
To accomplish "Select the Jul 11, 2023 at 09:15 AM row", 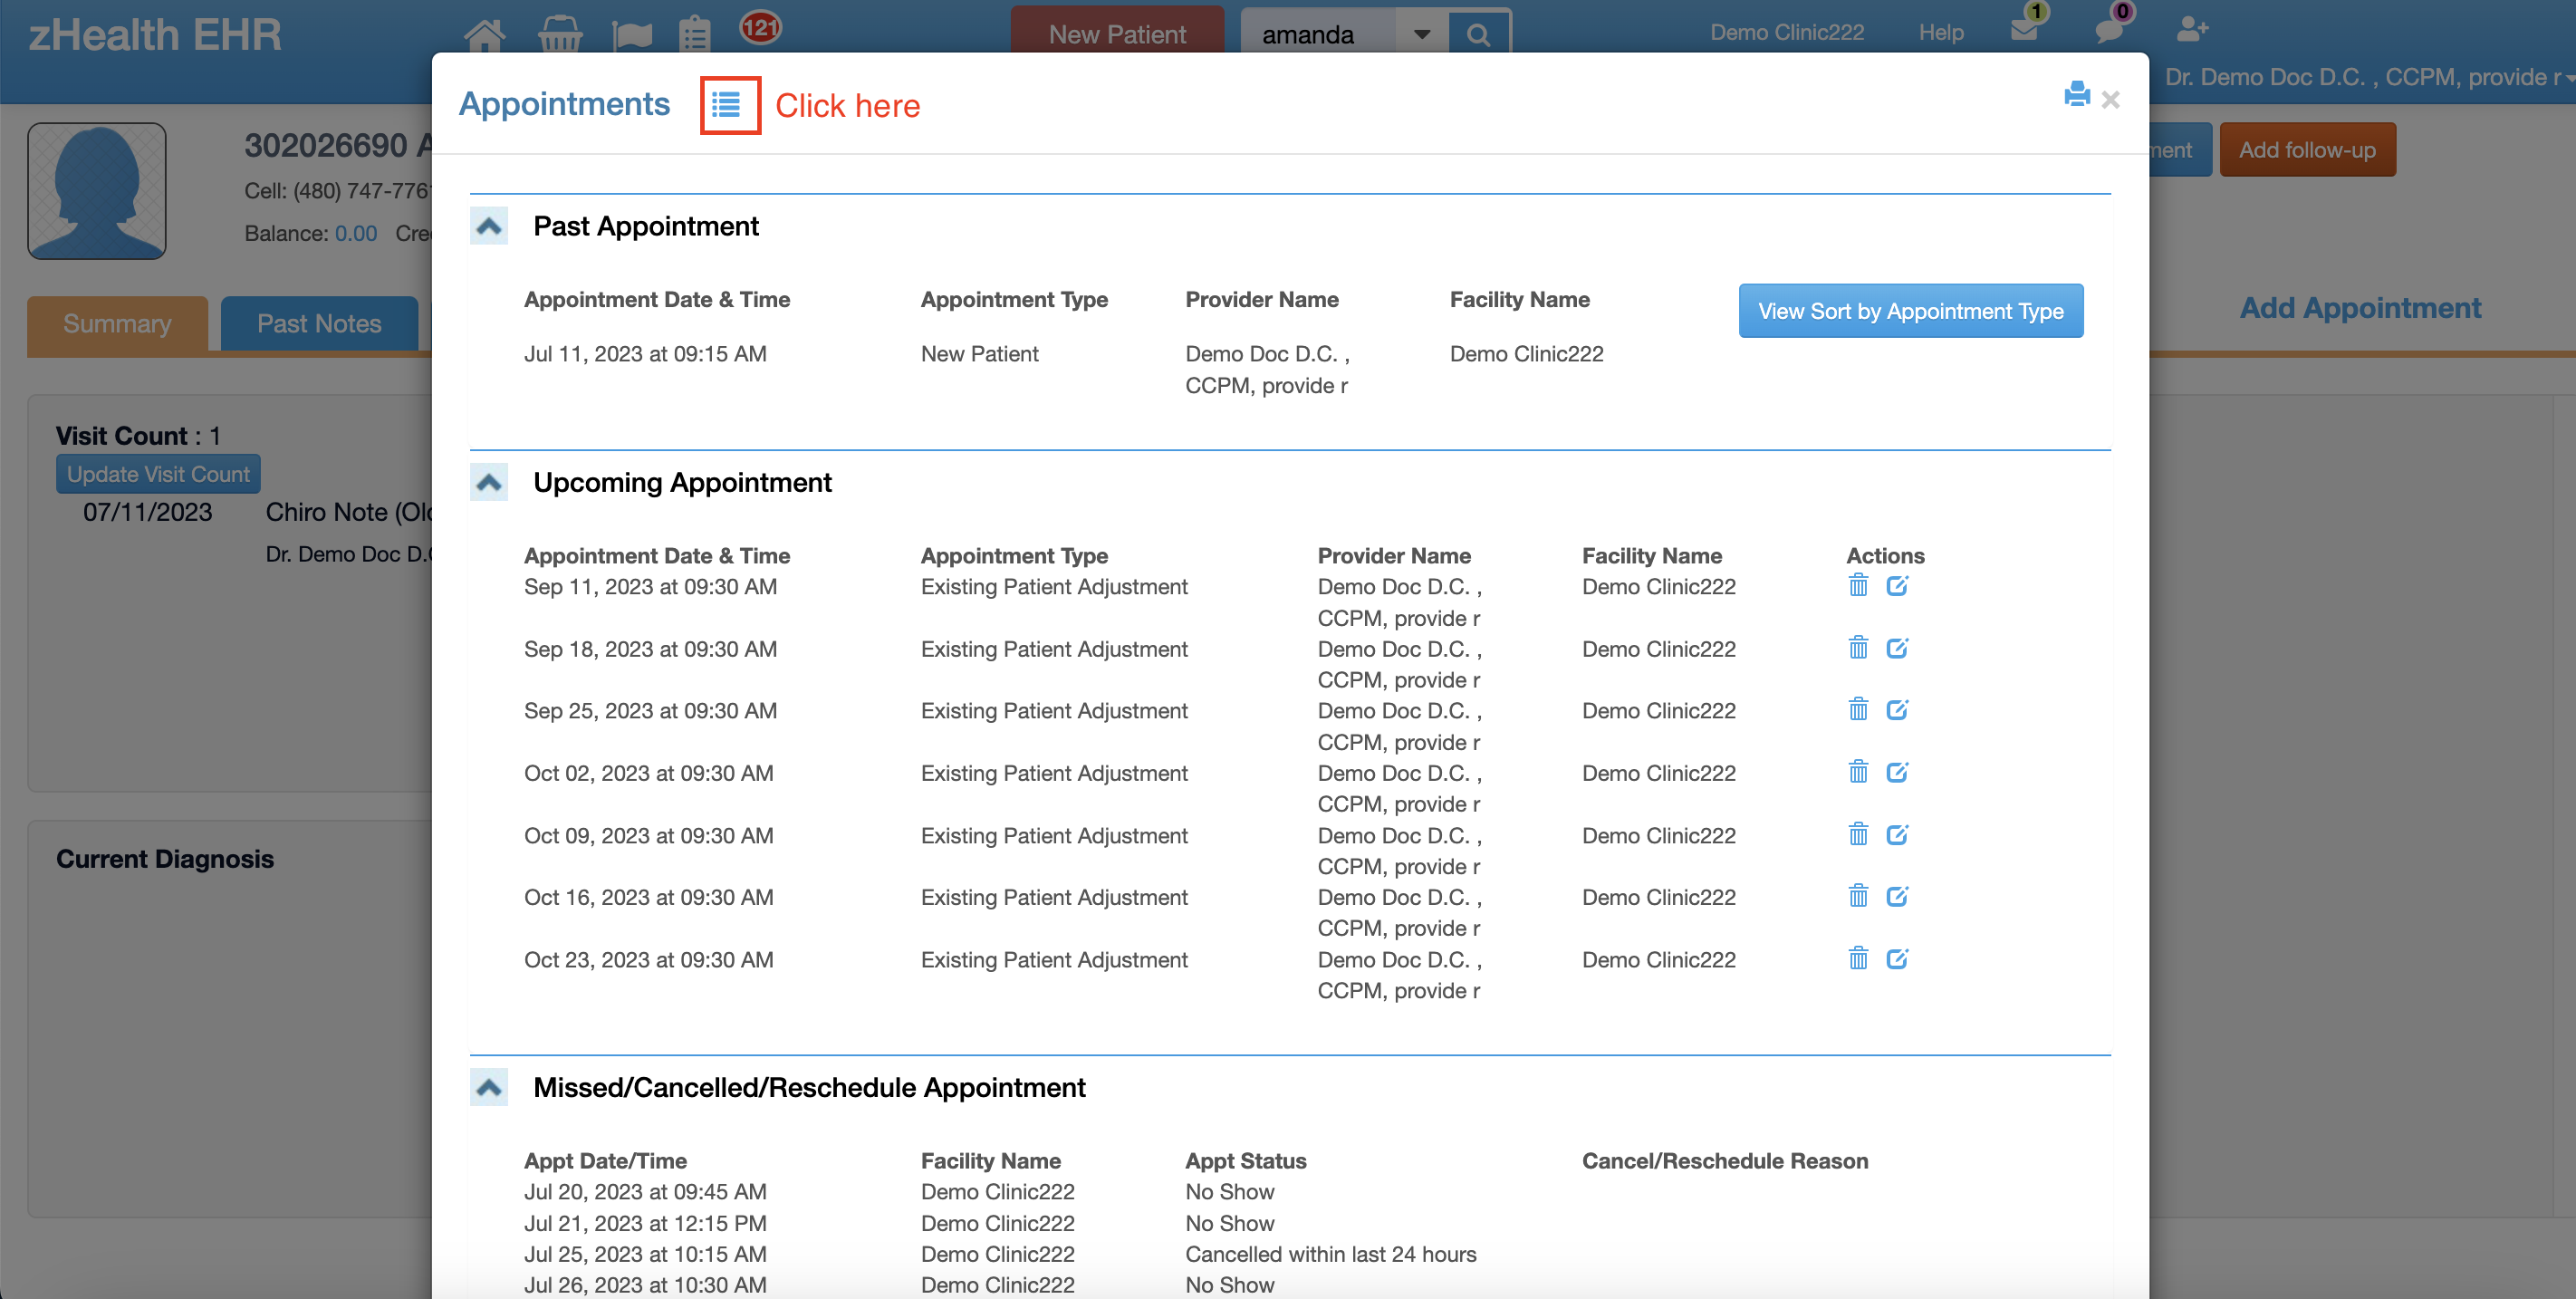I will [x=1064, y=369].
